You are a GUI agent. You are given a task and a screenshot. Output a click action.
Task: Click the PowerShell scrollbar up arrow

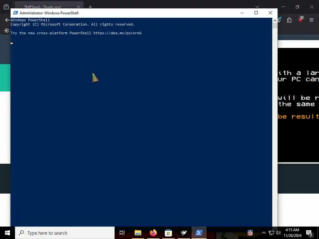275,21
